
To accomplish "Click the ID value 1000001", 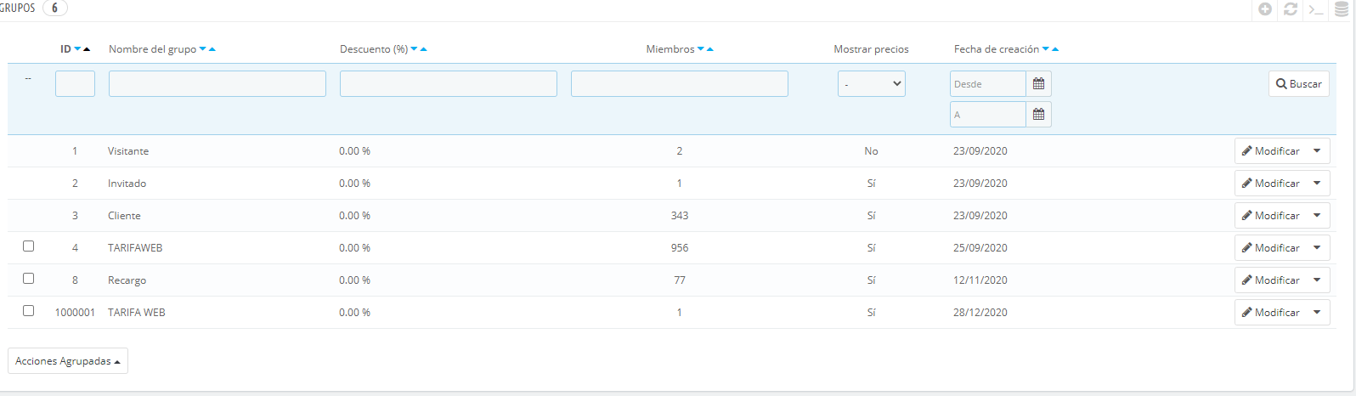I will point(75,313).
